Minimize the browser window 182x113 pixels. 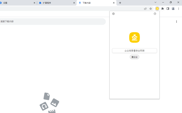(x=163, y=3)
